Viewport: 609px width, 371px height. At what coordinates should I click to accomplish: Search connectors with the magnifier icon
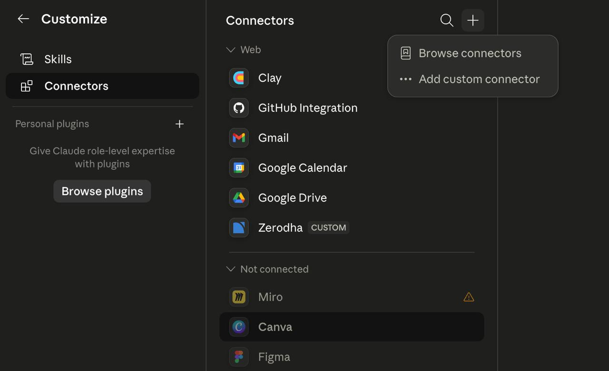tap(447, 20)
